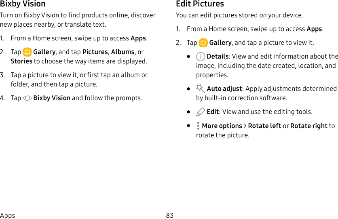
Task: Select the bold Rotate right text
Action: point(308,126)
